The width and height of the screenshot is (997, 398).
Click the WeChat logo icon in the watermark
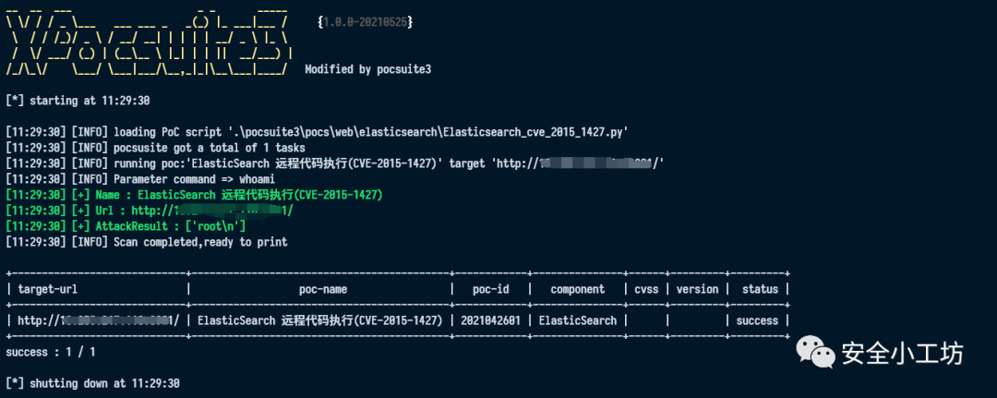pyautogui.click(x=816, y=352)
